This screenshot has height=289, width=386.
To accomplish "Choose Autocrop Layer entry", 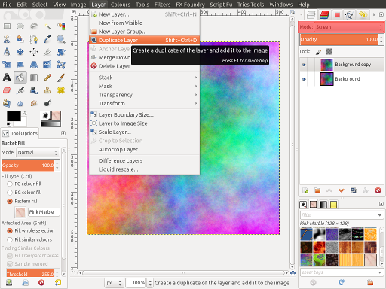I will point(145,149).
